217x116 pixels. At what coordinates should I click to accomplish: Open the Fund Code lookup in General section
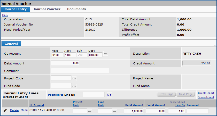(74, 86)
